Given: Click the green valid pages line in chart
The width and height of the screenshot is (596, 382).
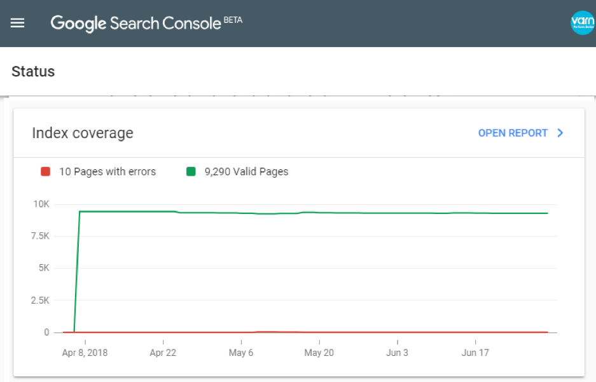Looking at the screenshot, I should point(312,212).
